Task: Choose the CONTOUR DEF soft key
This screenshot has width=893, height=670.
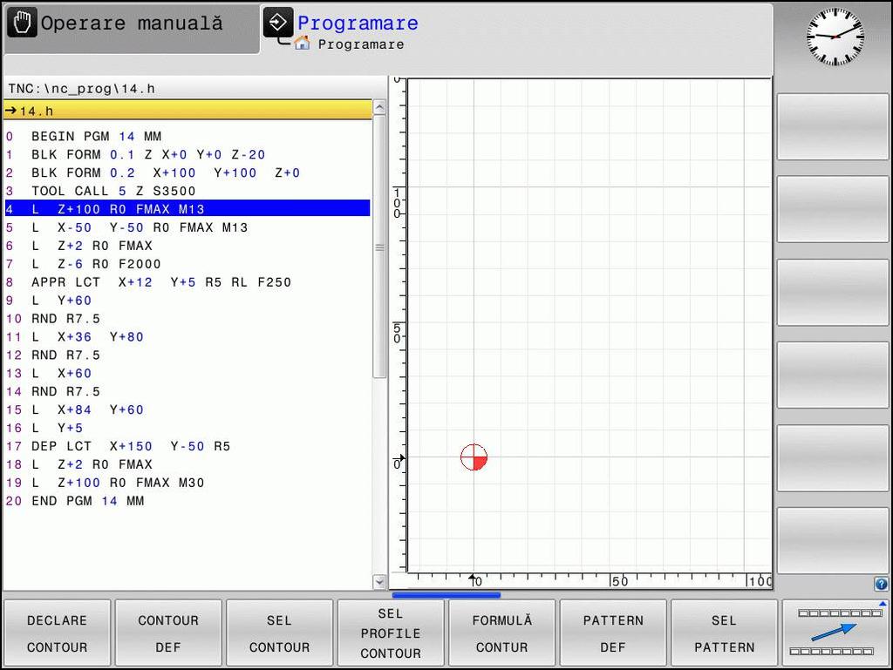Action: click(168, 633)
